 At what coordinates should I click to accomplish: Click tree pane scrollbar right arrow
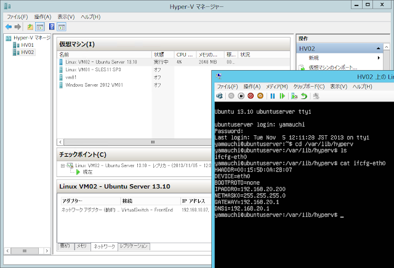coord(47,251)
